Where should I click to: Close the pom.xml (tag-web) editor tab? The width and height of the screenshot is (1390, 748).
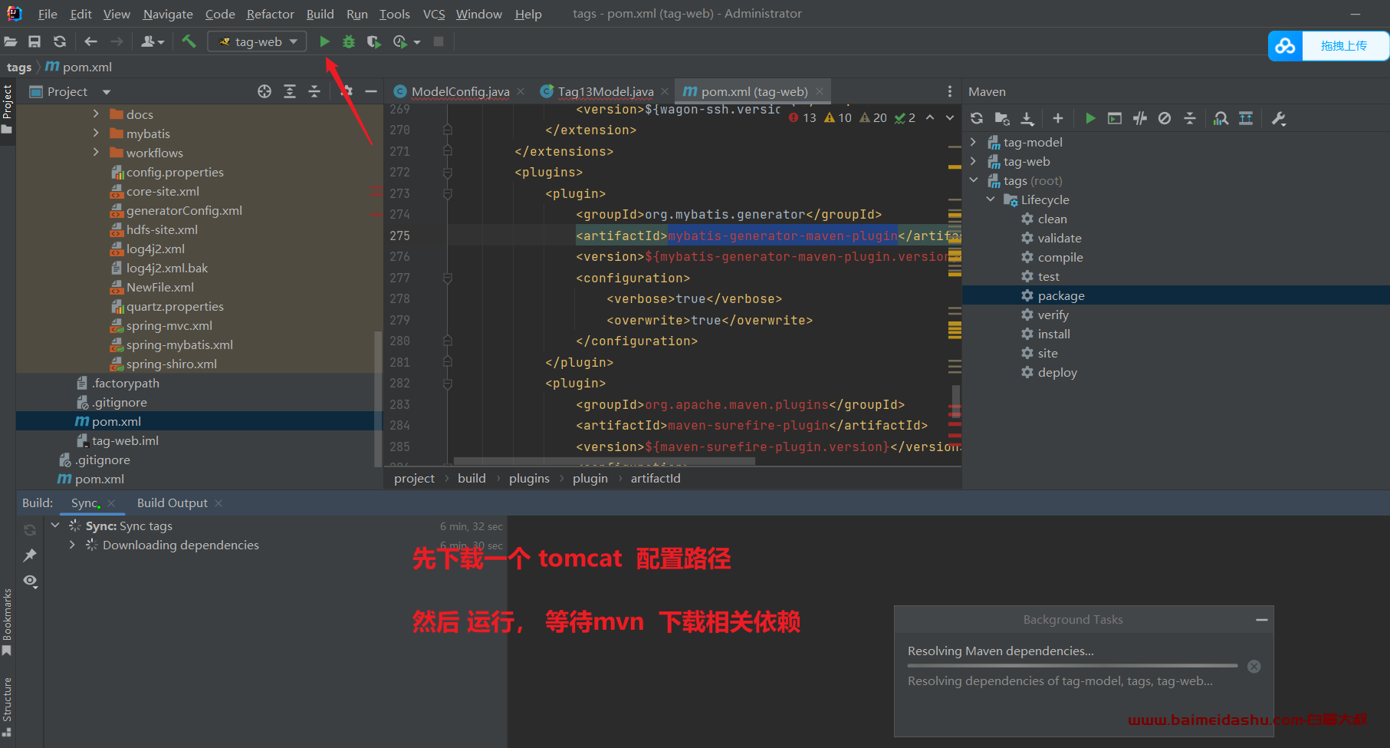point(820,91)
